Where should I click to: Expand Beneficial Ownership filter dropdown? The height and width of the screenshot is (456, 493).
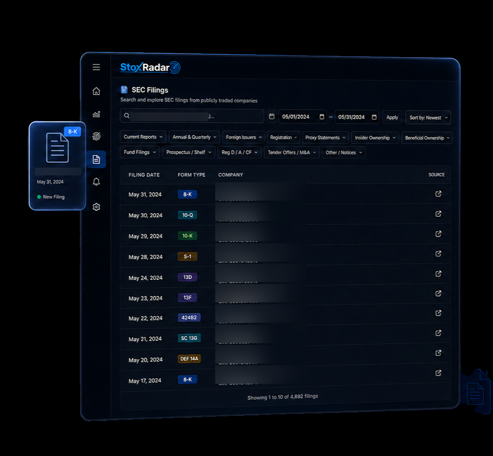pos(427,138)
